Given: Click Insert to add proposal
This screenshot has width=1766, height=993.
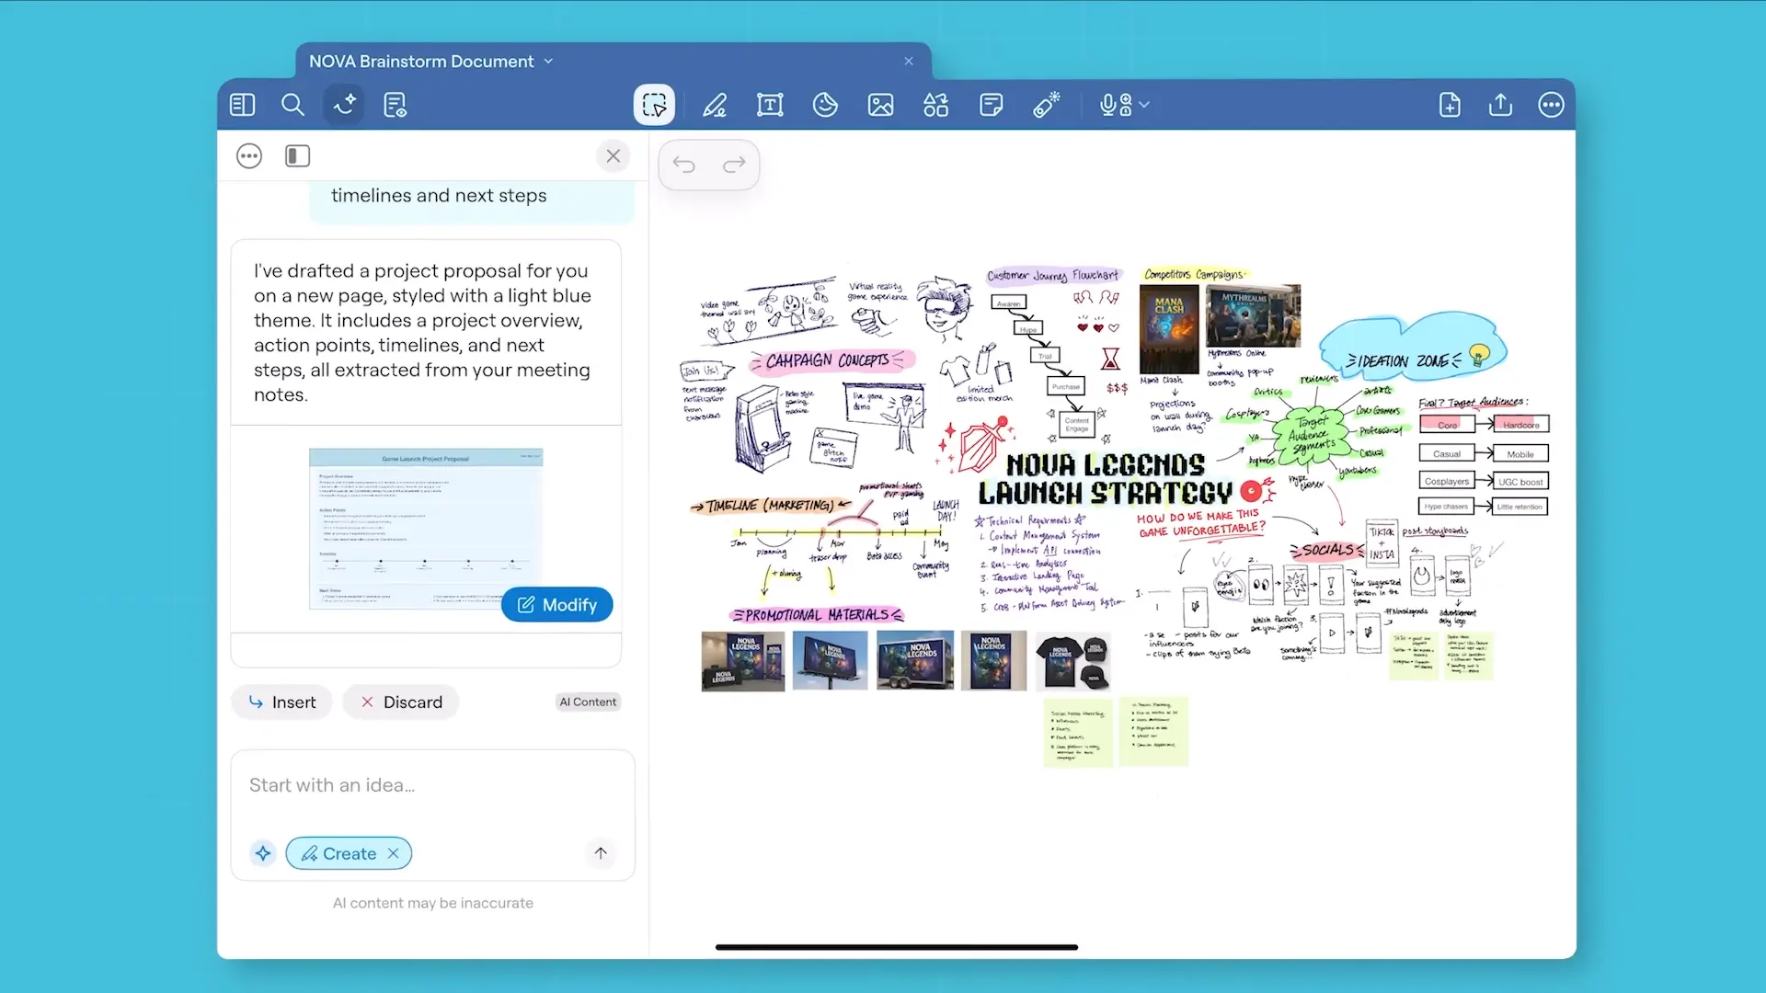Looking at the screenshot, I should [x=281, y=702].
